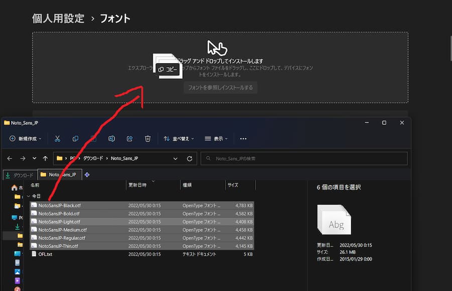Viewport: 452px width, 291px height.
Task: Open the Home shortcut in the sidebar
Action: [x=14, y=187]
